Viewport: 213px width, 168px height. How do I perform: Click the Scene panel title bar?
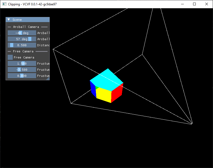click(28, 20)
